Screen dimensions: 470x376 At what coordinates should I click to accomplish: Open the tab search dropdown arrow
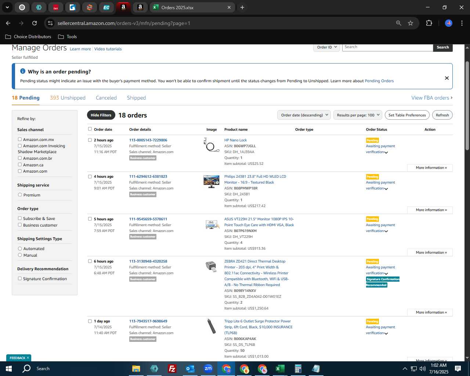[7, 7]
